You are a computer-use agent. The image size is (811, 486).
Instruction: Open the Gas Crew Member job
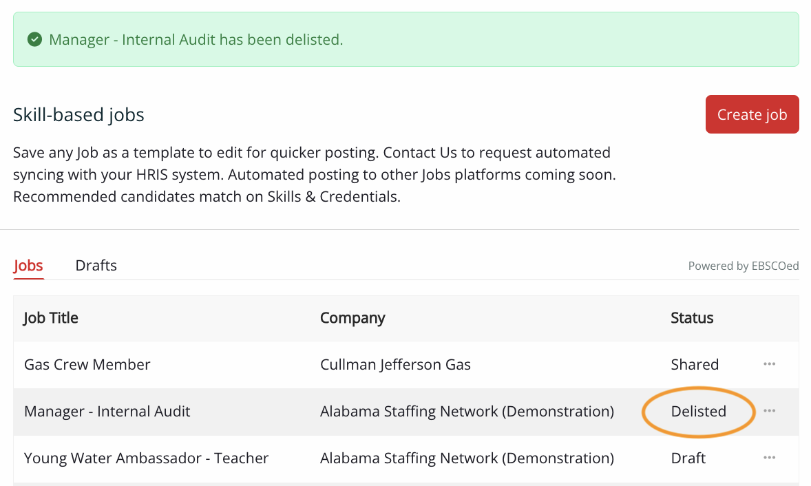tap(87, 365)
